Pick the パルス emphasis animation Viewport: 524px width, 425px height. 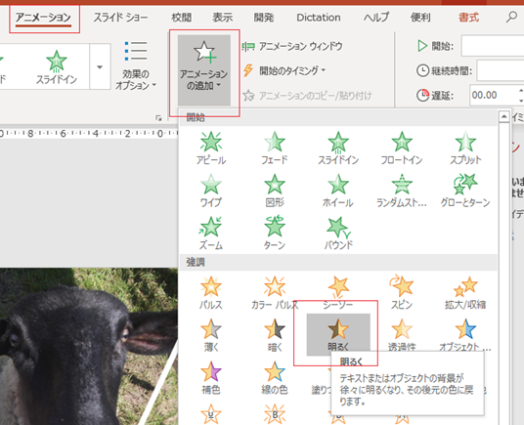[211, 293]
